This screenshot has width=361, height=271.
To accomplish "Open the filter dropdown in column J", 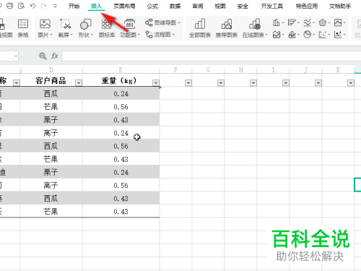I will click(318, 83).
